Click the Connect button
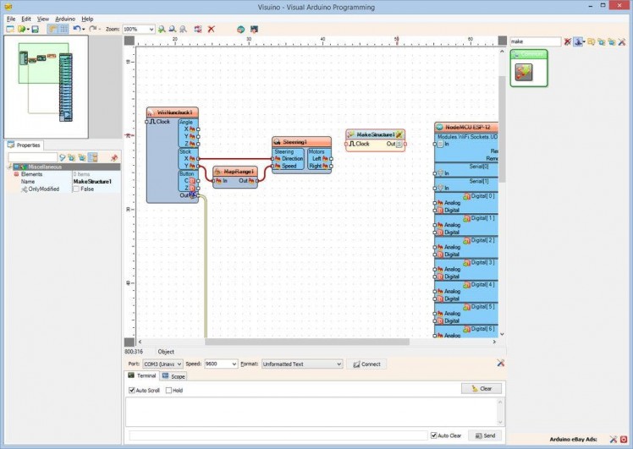The image size is (633, 449). pyautogui.click(x=366, y=364)
